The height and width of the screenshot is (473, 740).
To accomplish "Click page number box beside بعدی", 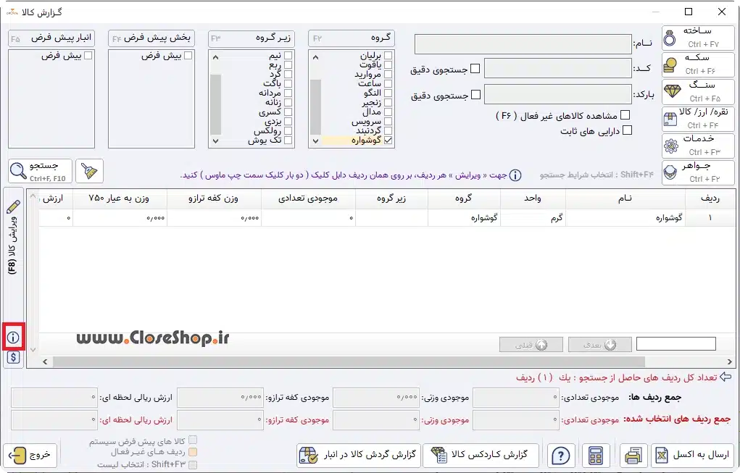I will (675, 344).
